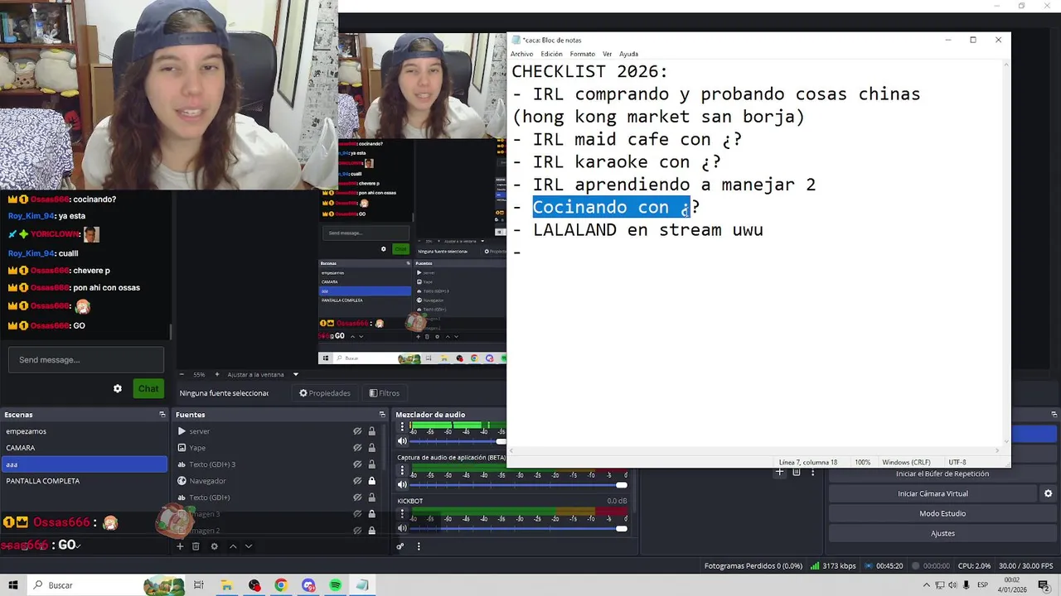This screenshot has height=596, width=1061.
Task: Open Propiedades of selected source
Action: 325,393
